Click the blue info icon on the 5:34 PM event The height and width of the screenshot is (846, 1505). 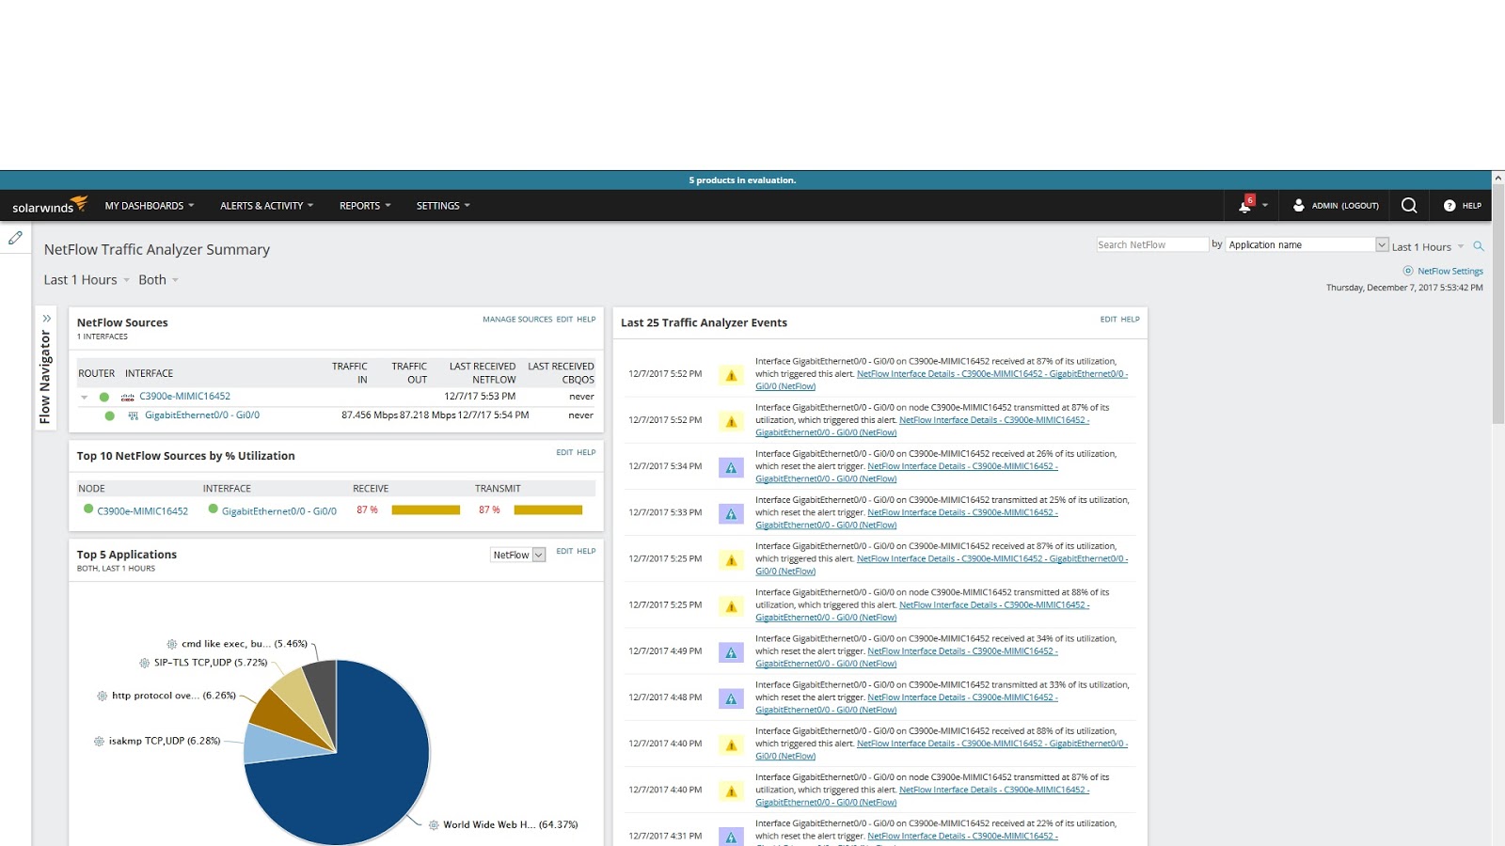[731, 467]
